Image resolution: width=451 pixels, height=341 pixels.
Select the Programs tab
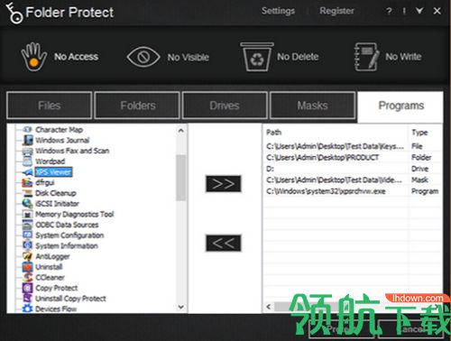pos(400,106)
